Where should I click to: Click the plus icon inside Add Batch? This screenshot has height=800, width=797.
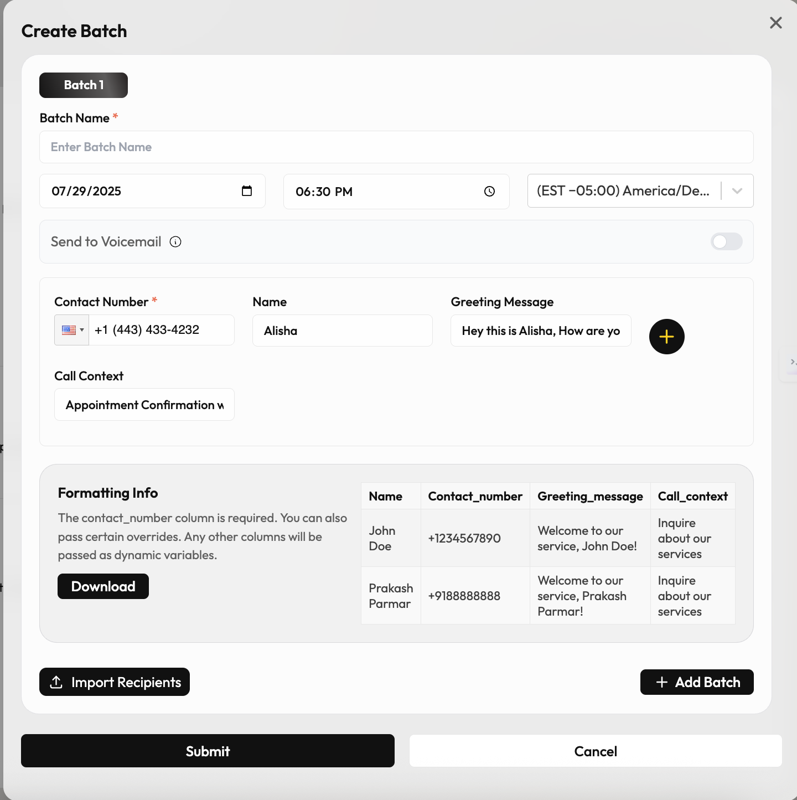tap(662, 682)
